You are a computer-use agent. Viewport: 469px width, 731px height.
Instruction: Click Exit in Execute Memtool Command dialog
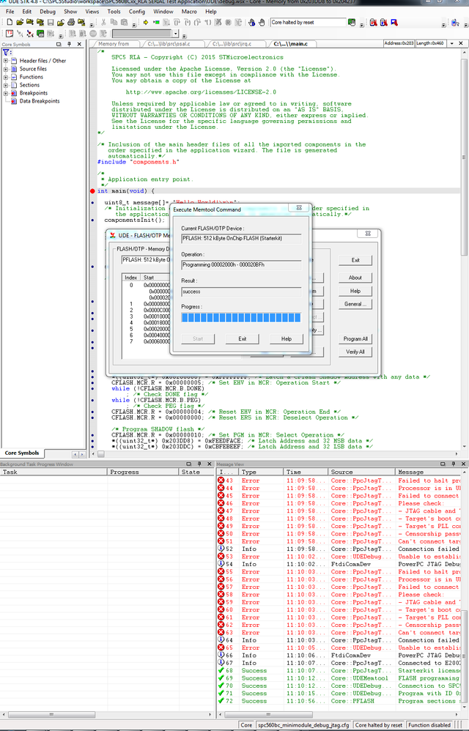243,339
